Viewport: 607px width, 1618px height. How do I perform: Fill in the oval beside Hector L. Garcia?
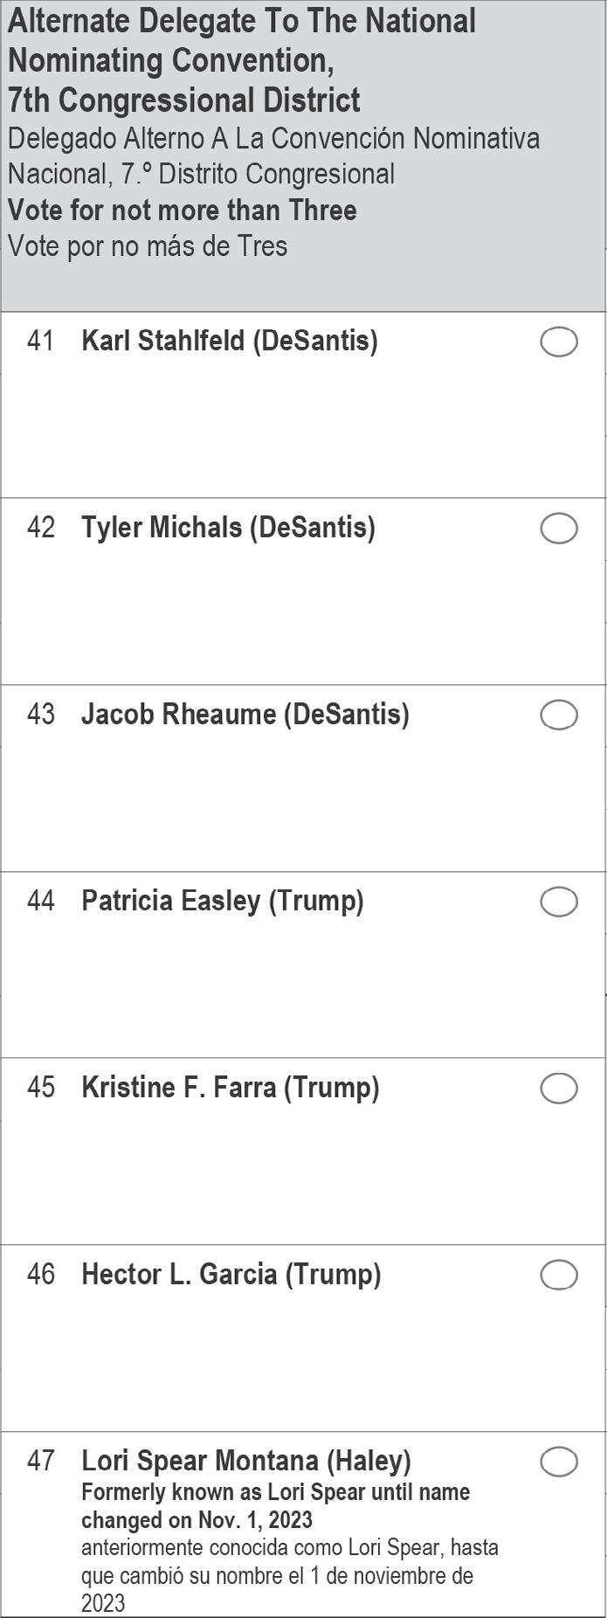559,1275
